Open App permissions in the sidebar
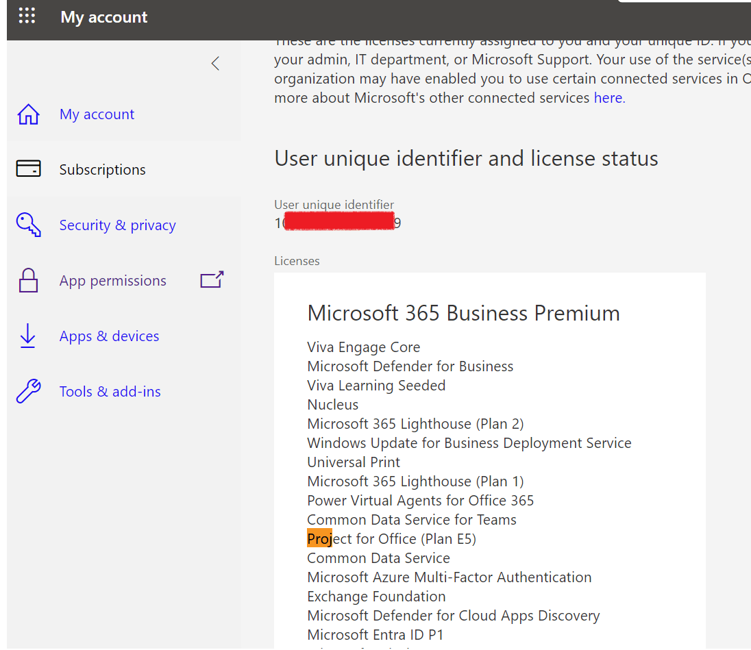Screen dimensions: 751x650 point(113,281)
